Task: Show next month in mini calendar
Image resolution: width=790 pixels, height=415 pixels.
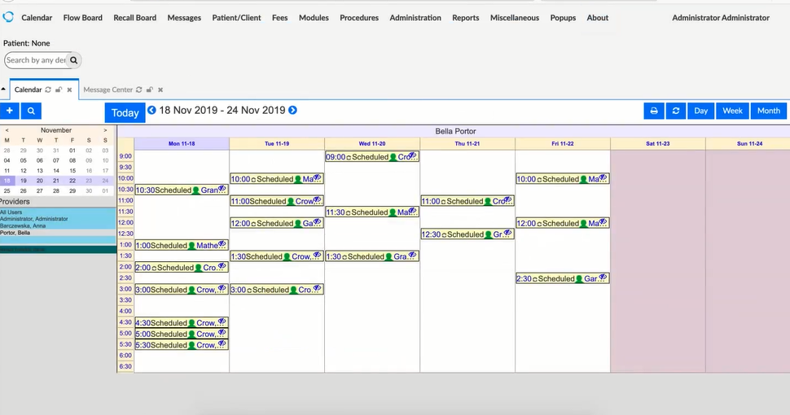Action: click(105, 130)
